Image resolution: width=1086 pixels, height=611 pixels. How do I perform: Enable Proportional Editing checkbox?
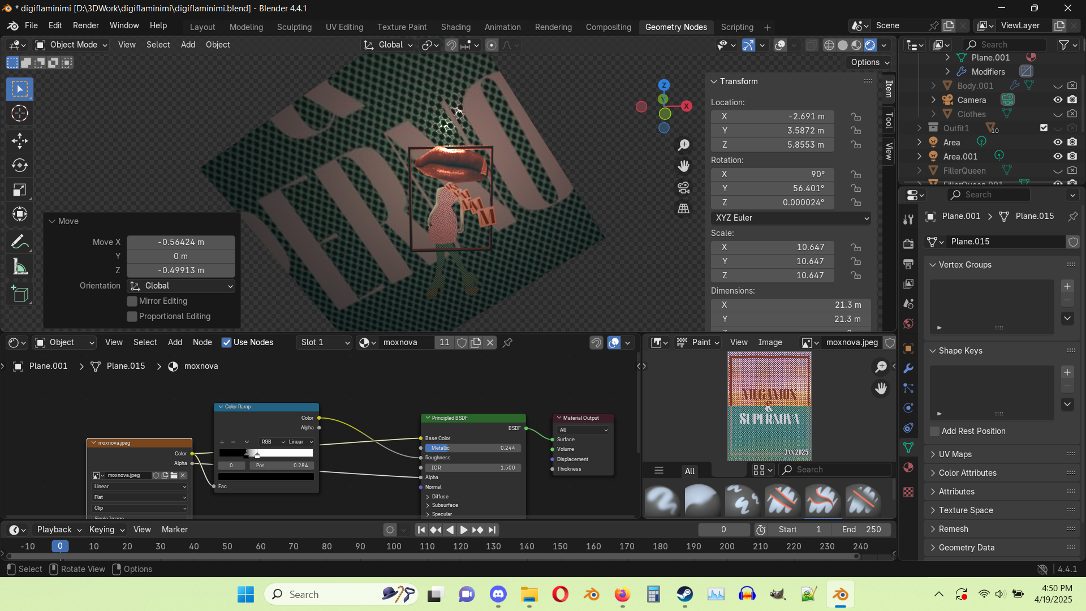coord(132,316)
